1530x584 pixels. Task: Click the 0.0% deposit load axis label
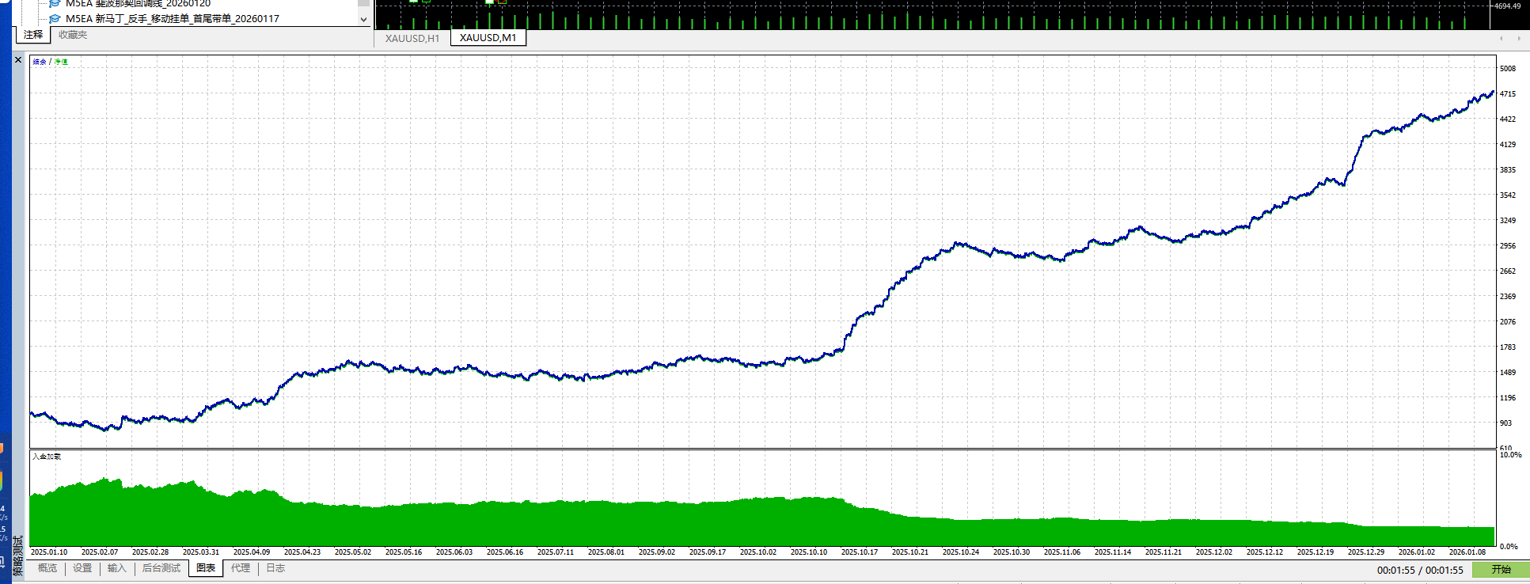click(1509, 547)
